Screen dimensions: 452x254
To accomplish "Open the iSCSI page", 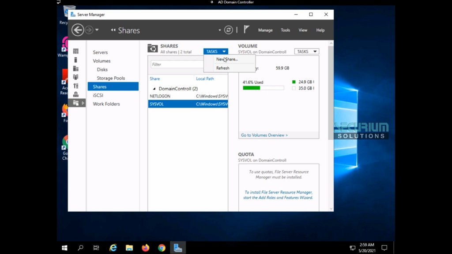I will (98, 95).
